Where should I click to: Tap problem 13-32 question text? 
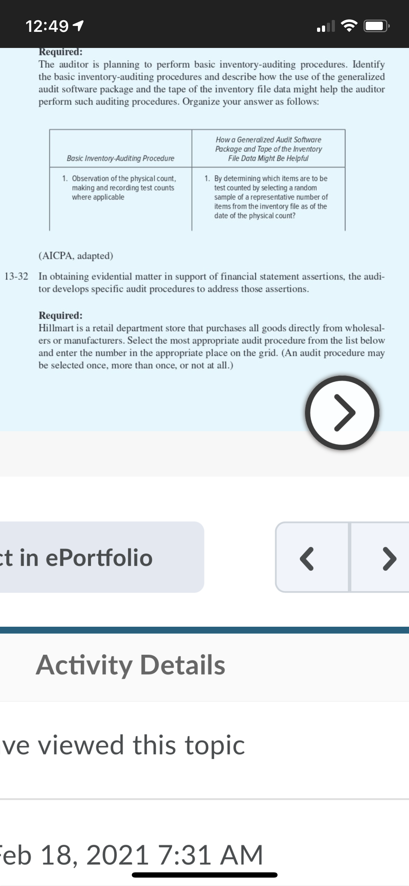(x=211, y=283)
